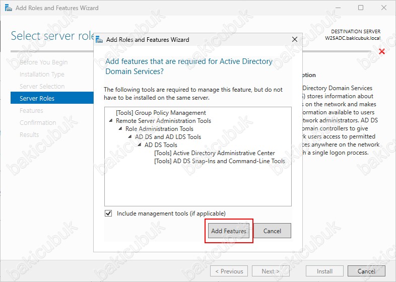Click the Add Features button
Screen dimensions: 396x282
tap(229, 231)
